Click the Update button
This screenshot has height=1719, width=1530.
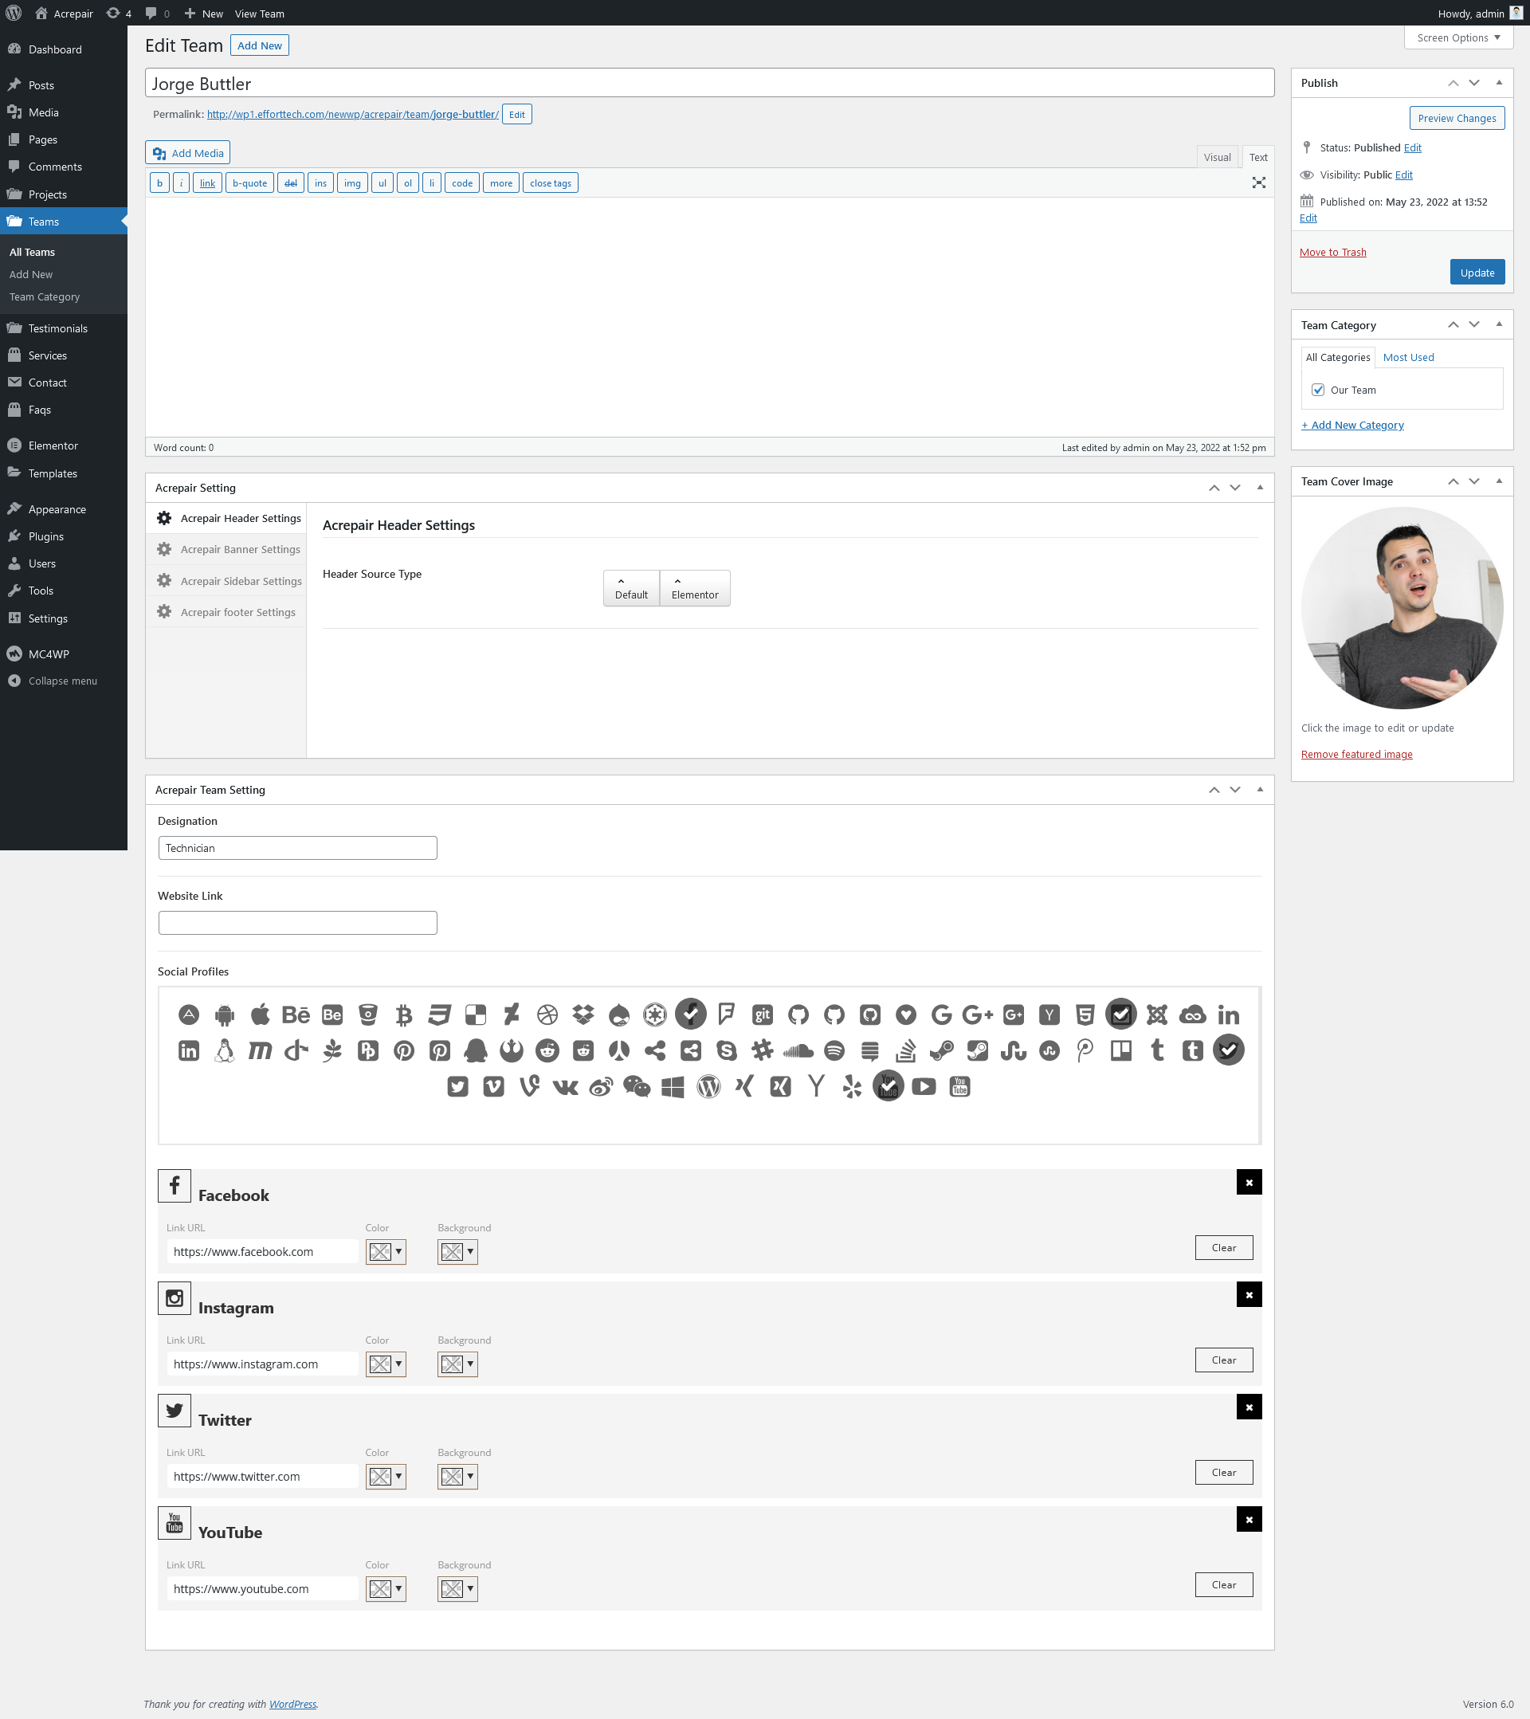click(x=1476, y=273)
